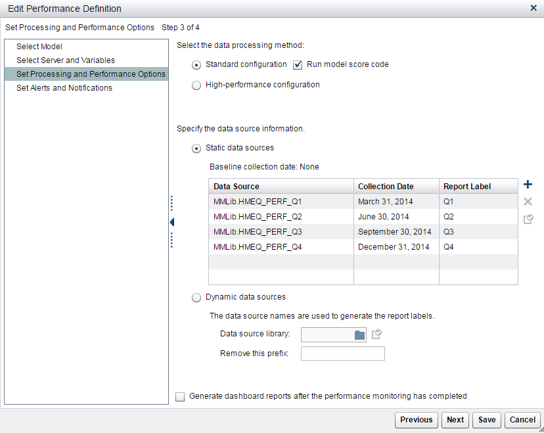
Task: Click inside the Remove this prefix field
Action: [x=342, y=353]
